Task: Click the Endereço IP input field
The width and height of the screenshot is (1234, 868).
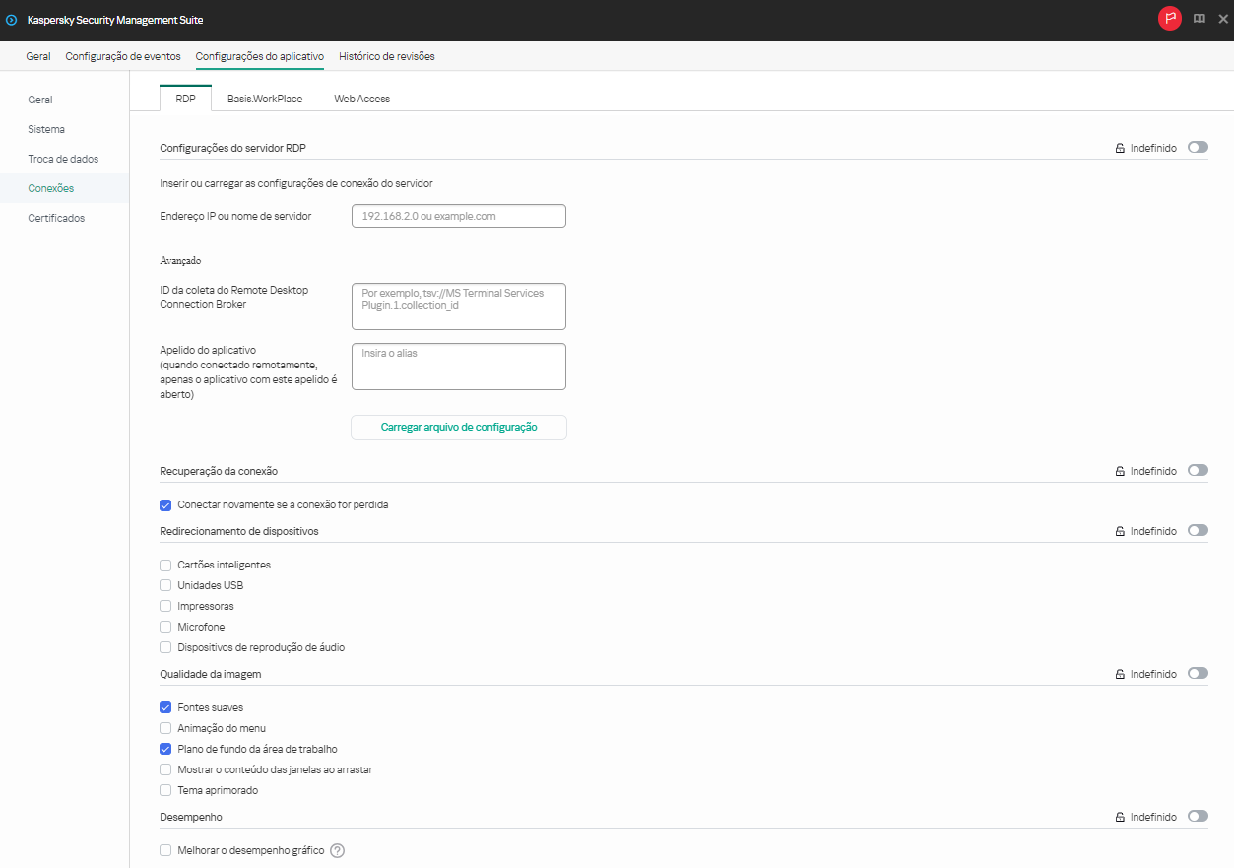Action: tap(458, 215)
